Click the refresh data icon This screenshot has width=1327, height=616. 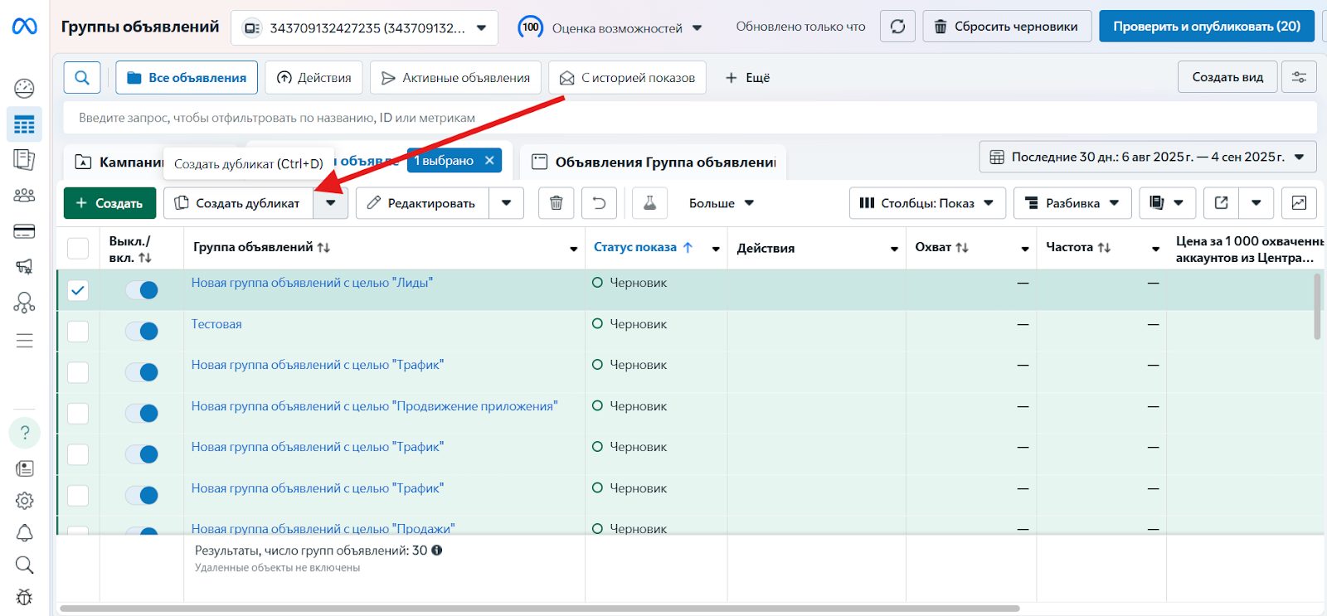pyautogui.click(x=897, y=27)
